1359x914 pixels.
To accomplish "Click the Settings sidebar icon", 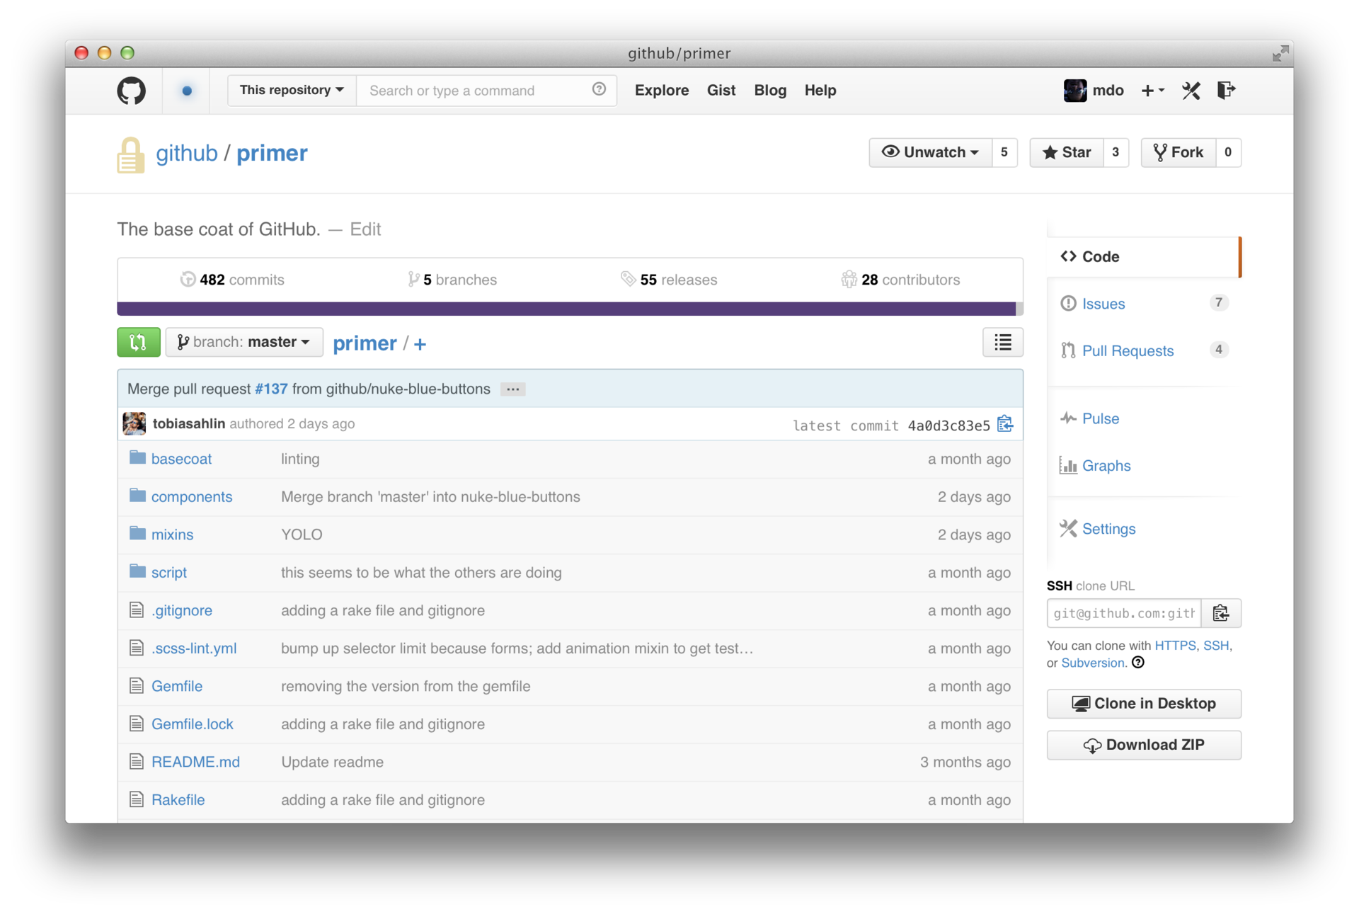I will click(x=1067, y=528).
